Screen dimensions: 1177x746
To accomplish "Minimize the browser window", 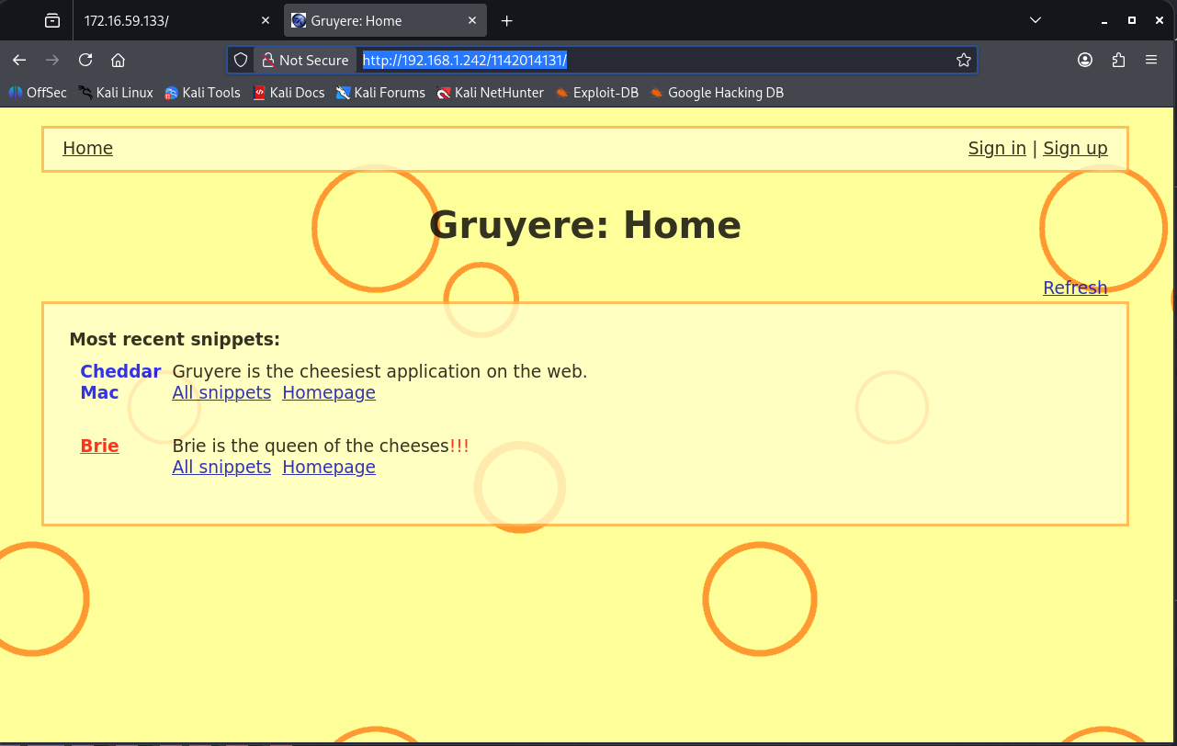I will (1105, 20).
